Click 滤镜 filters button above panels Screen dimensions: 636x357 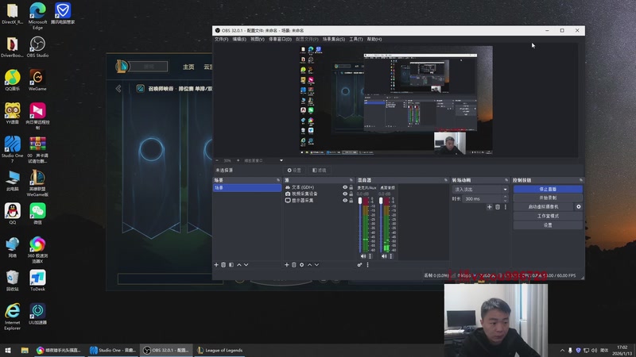coord(320,171)
